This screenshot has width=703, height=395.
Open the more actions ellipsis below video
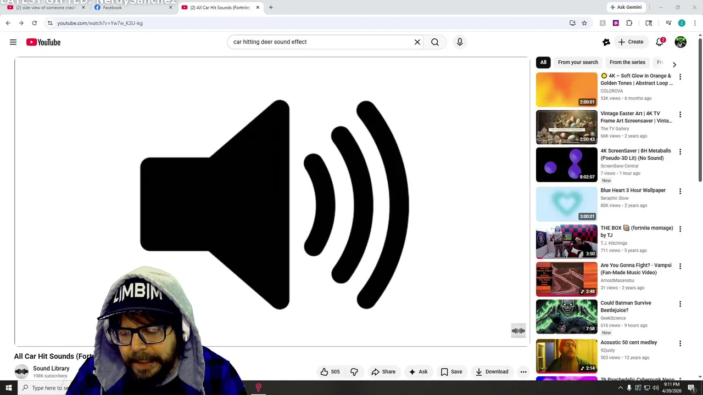point(523,371)
